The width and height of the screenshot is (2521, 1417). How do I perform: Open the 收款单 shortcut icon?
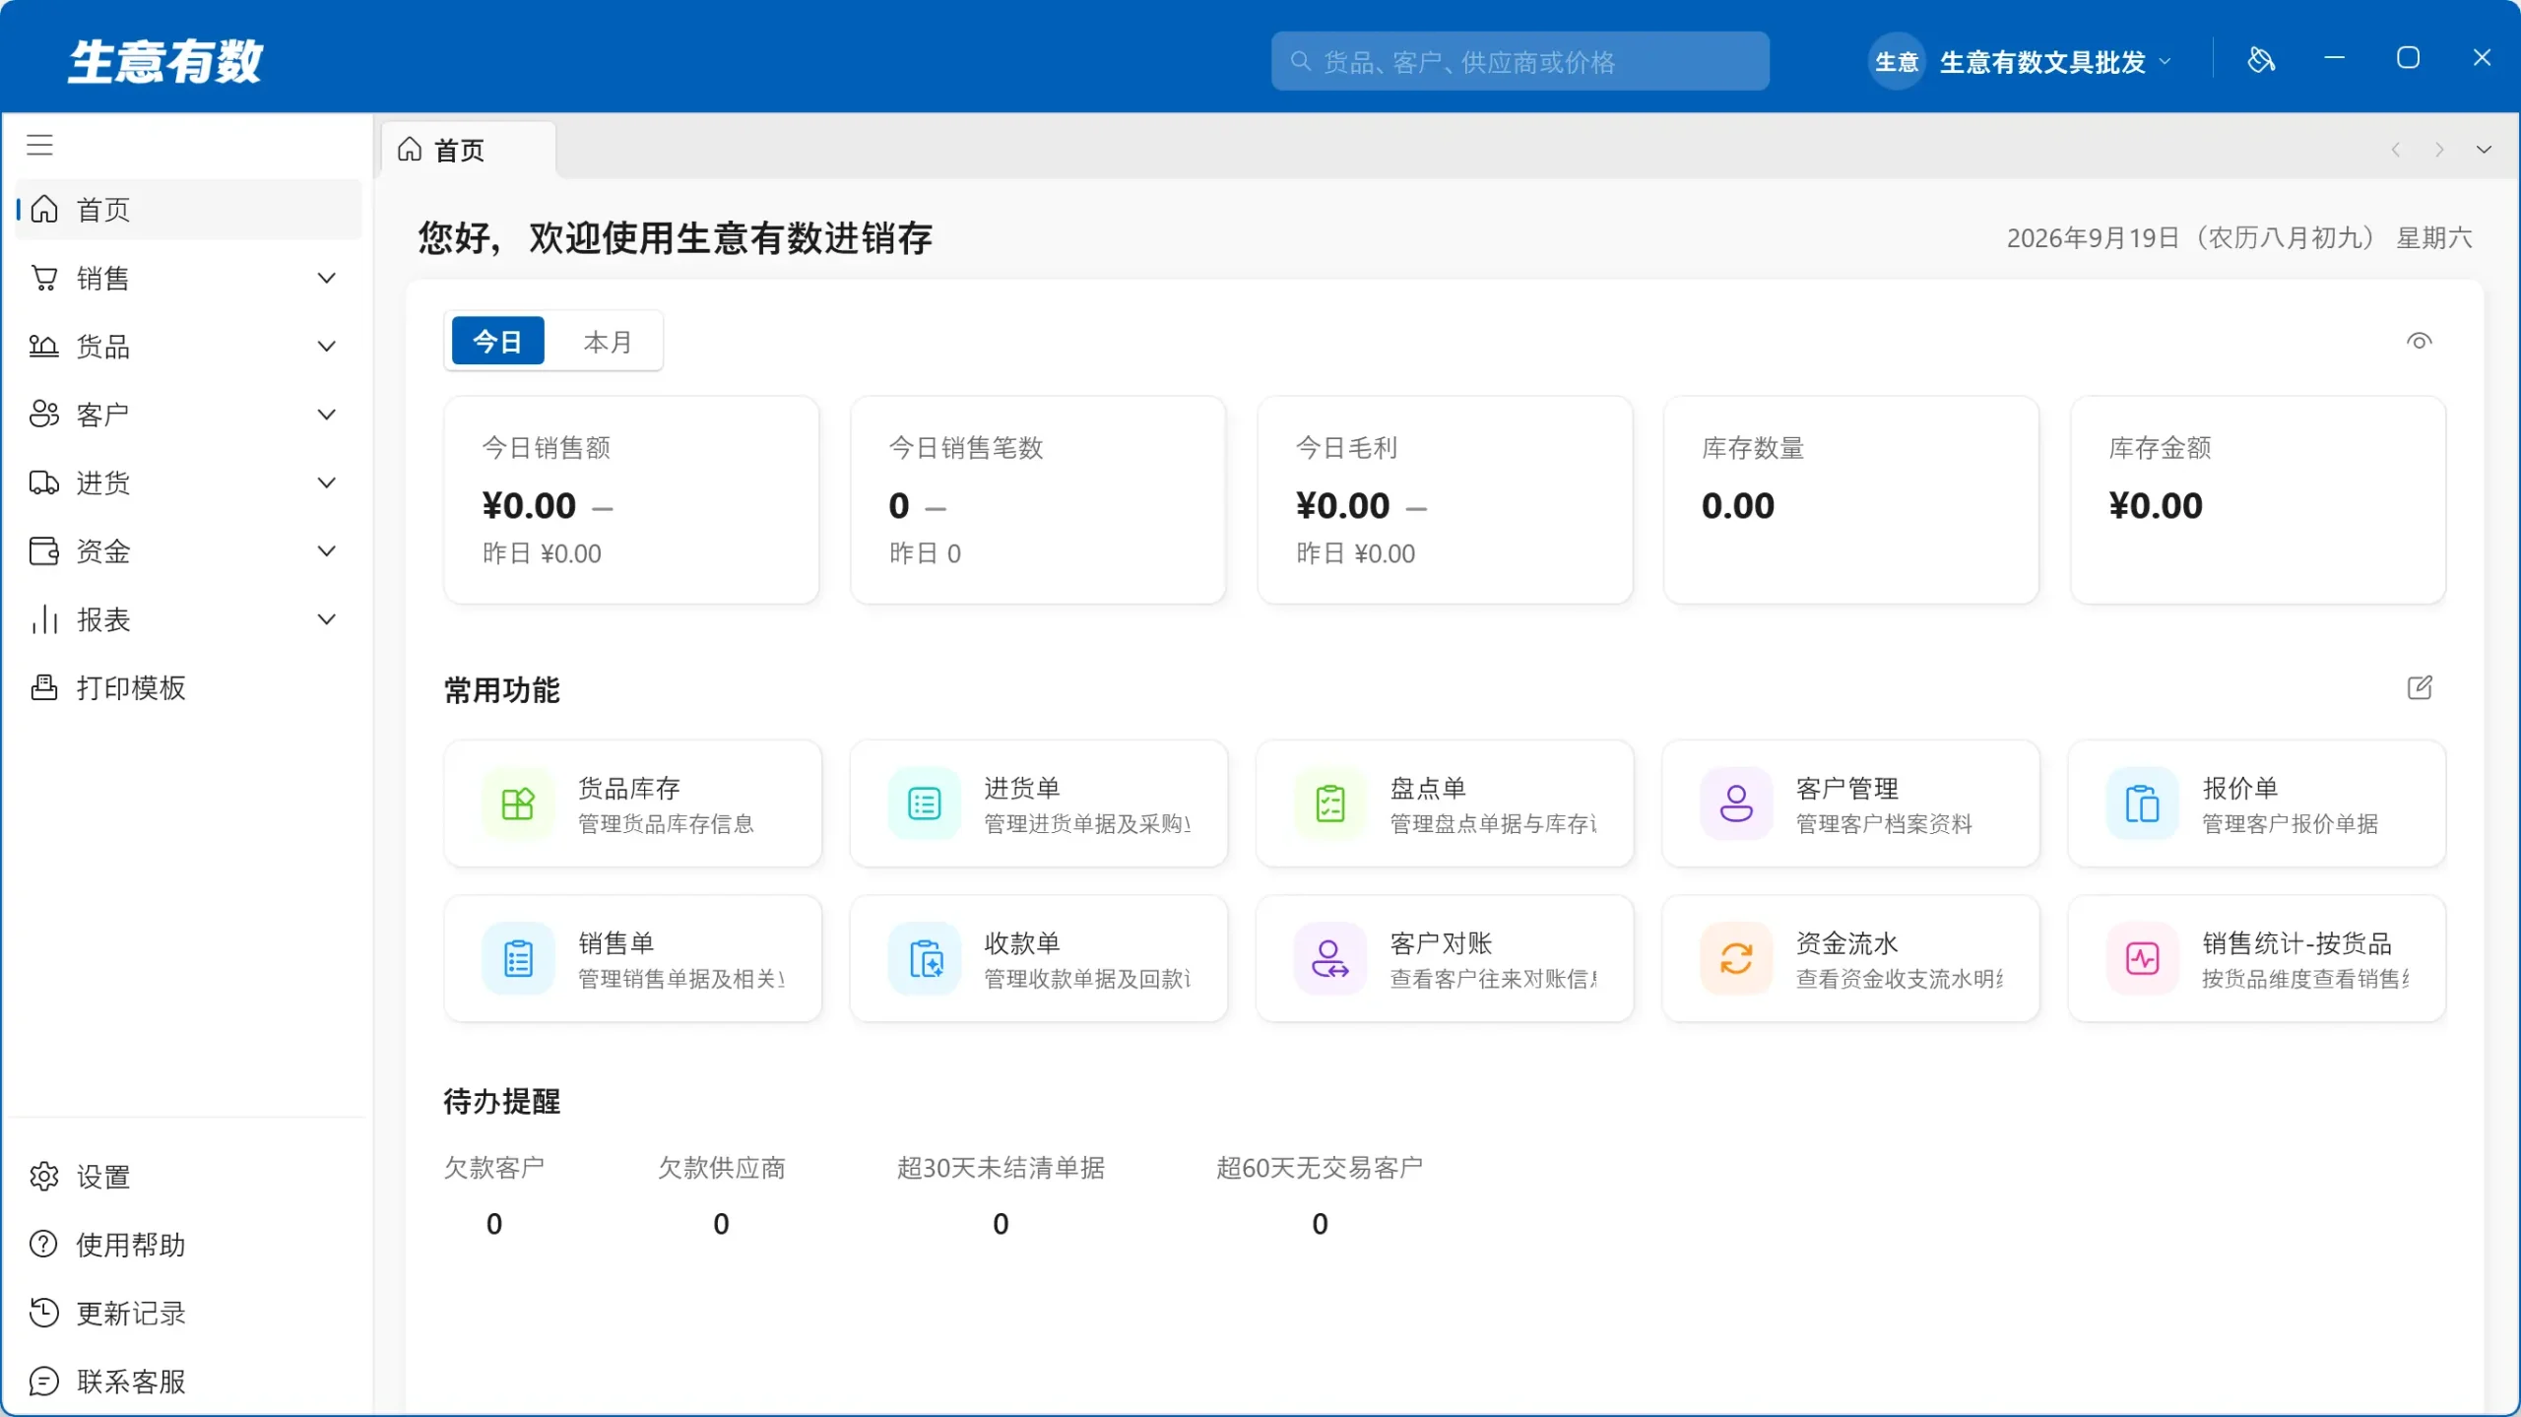click(x=924, y=958)
